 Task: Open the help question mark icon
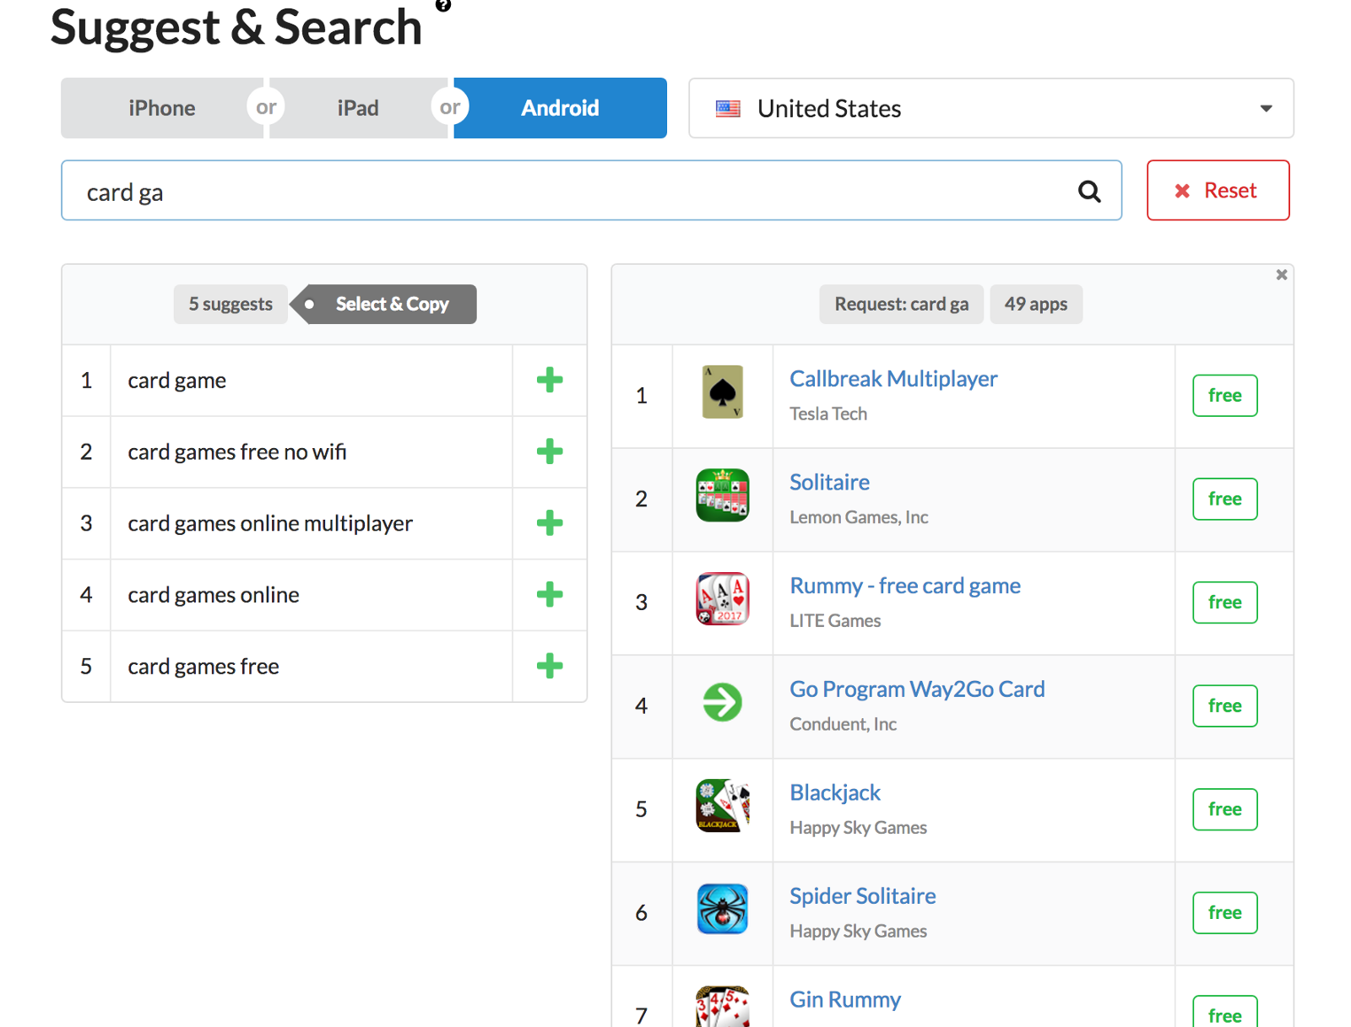(443, 6)
